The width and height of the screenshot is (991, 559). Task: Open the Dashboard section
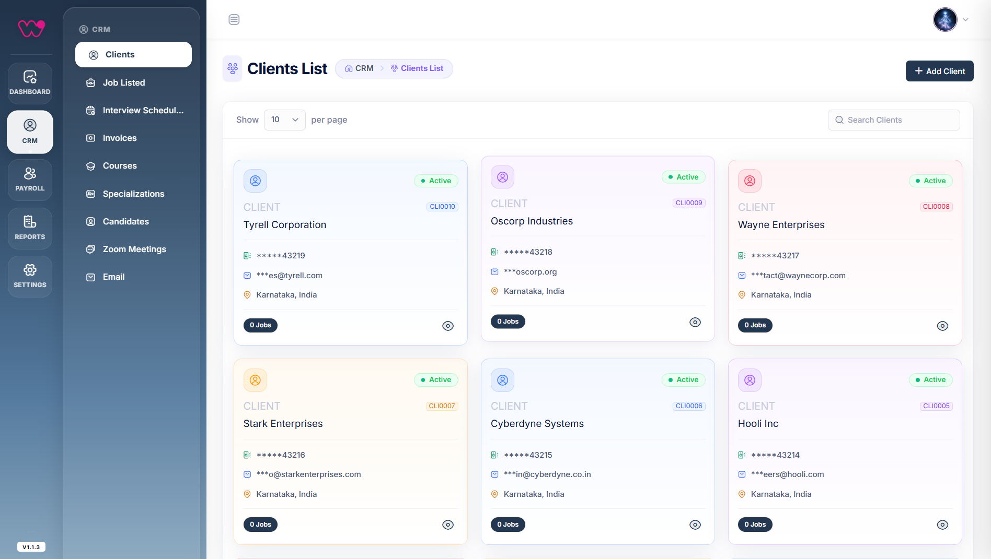[x=30, y=83]
